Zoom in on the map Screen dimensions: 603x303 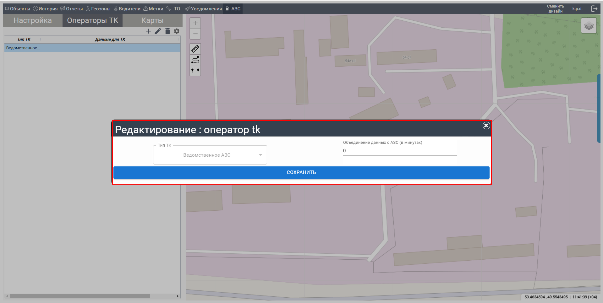point(195,23)
